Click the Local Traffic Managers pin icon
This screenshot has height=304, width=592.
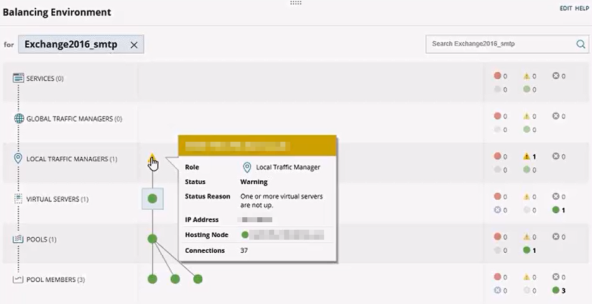pyautogui.click(x=18, y=159)
